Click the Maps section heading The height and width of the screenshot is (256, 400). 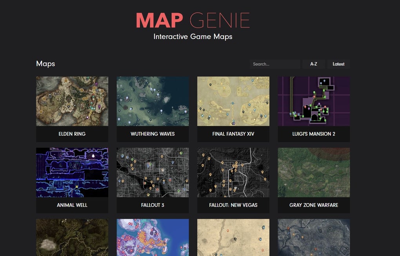(45, 64)
